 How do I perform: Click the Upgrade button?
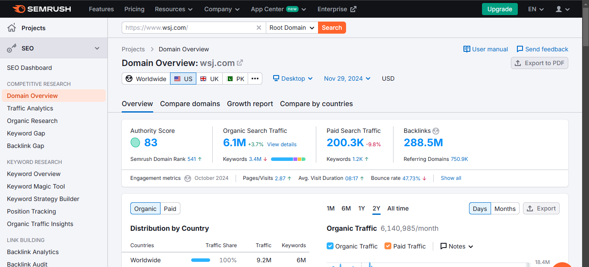[x=500, y=9]
